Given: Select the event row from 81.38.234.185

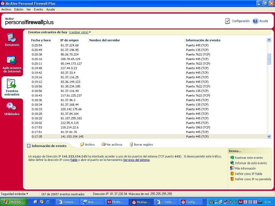Looking at the screenshot, I should point(149,86).
